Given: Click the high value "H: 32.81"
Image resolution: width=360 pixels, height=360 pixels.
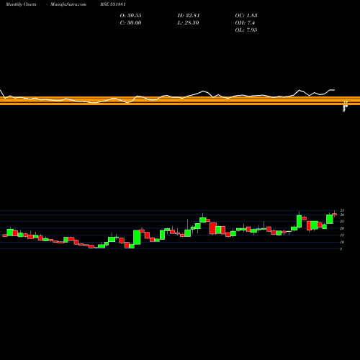Looking at the screenshot, I should coord(189,16).
